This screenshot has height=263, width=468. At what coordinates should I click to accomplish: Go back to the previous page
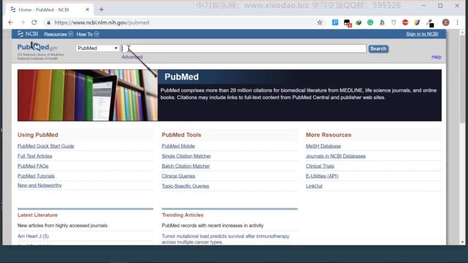tap(11, 23)
